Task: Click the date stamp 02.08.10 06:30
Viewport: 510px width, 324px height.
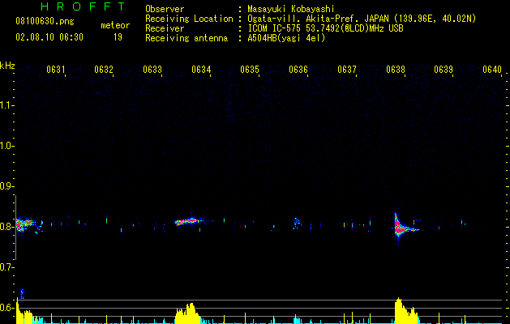Action: click(49, 37)
